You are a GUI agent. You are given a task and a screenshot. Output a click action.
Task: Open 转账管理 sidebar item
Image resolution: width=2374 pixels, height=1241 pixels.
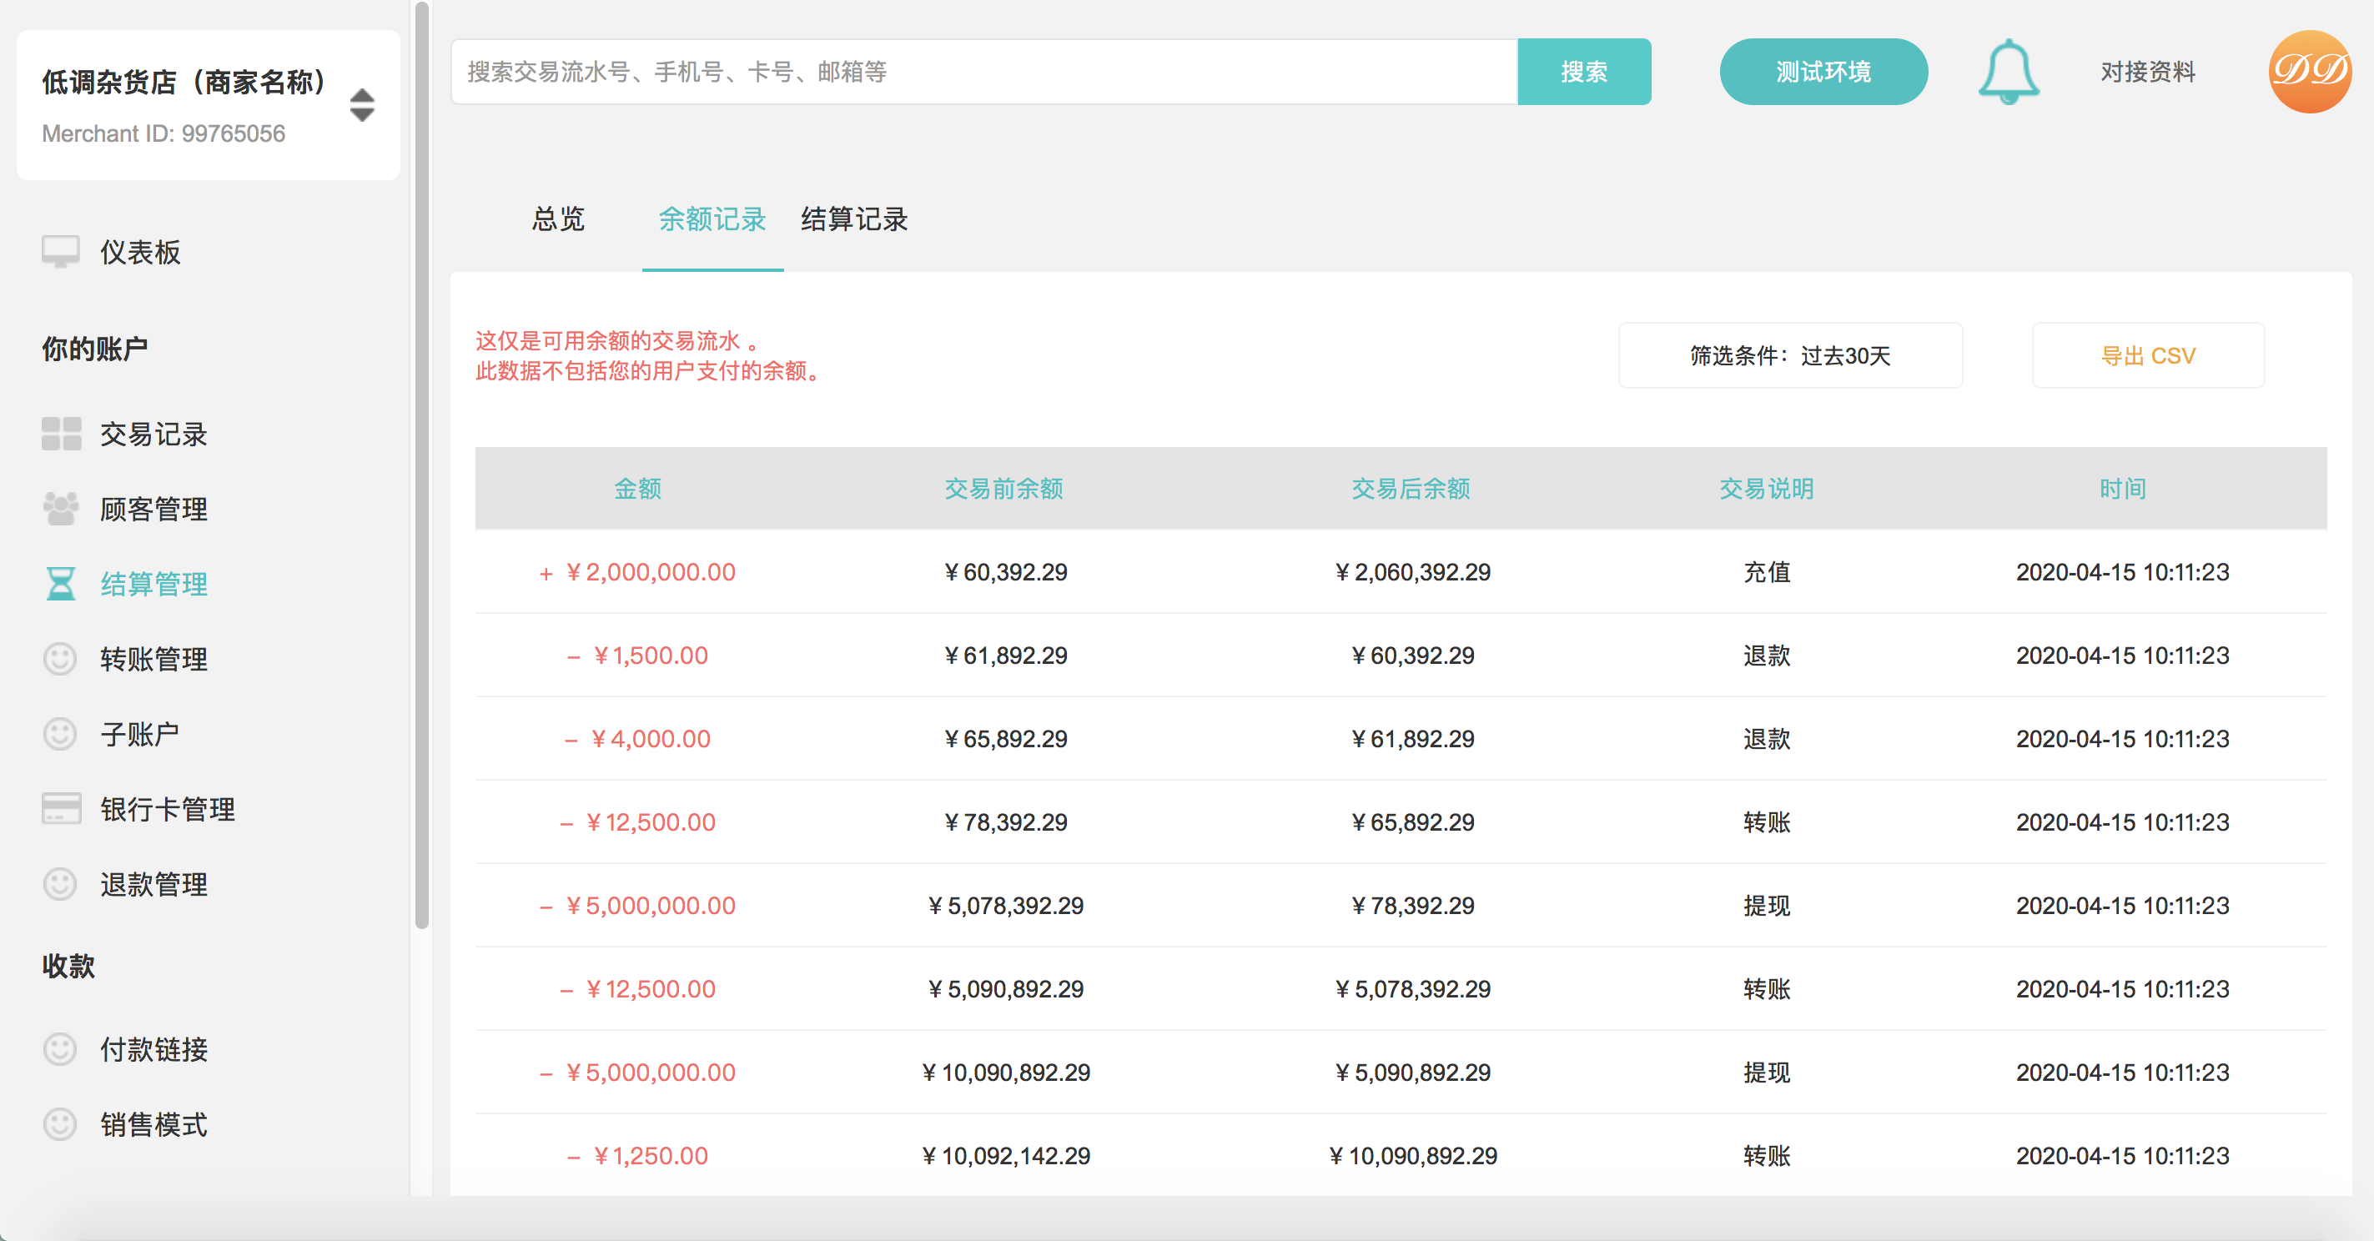(154, 659)
